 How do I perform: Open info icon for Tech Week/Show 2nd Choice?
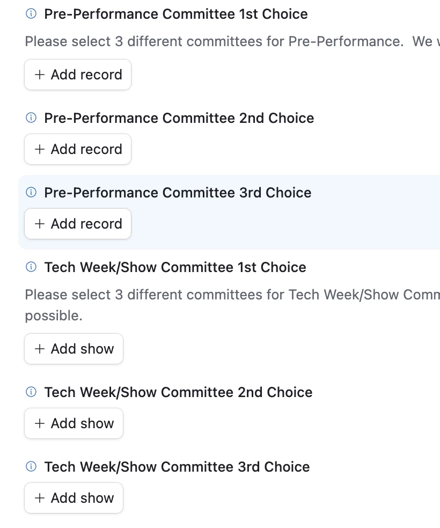coord(31,392)
